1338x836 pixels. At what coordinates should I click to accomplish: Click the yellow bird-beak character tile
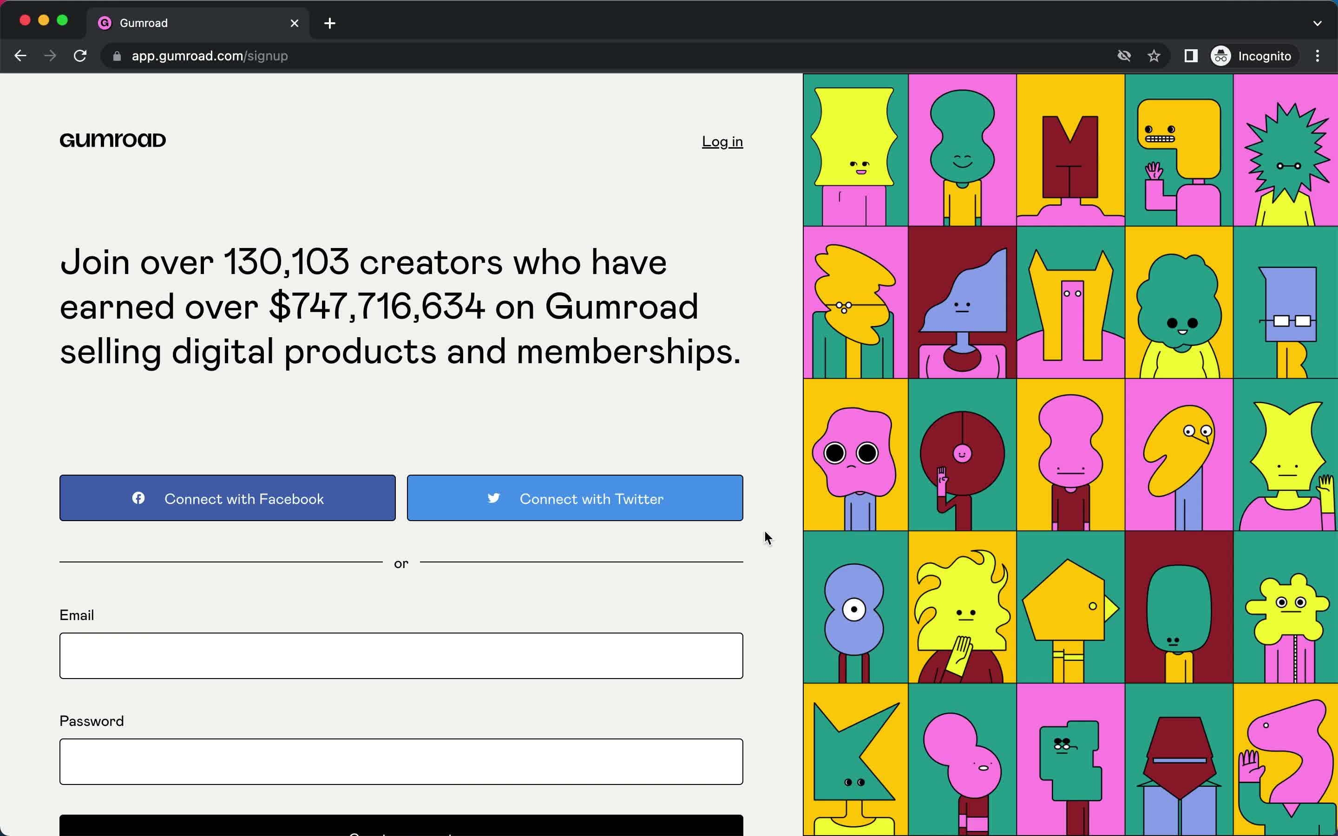pos(1179,455)
